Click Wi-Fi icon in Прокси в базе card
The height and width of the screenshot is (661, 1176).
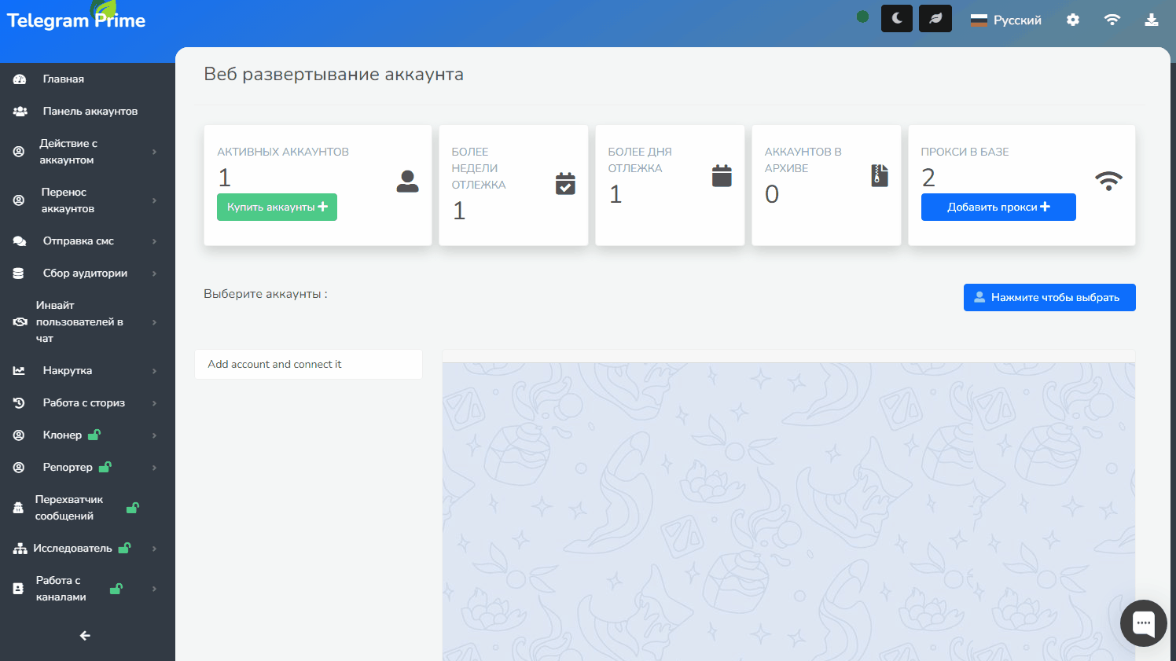point(1108,181)
